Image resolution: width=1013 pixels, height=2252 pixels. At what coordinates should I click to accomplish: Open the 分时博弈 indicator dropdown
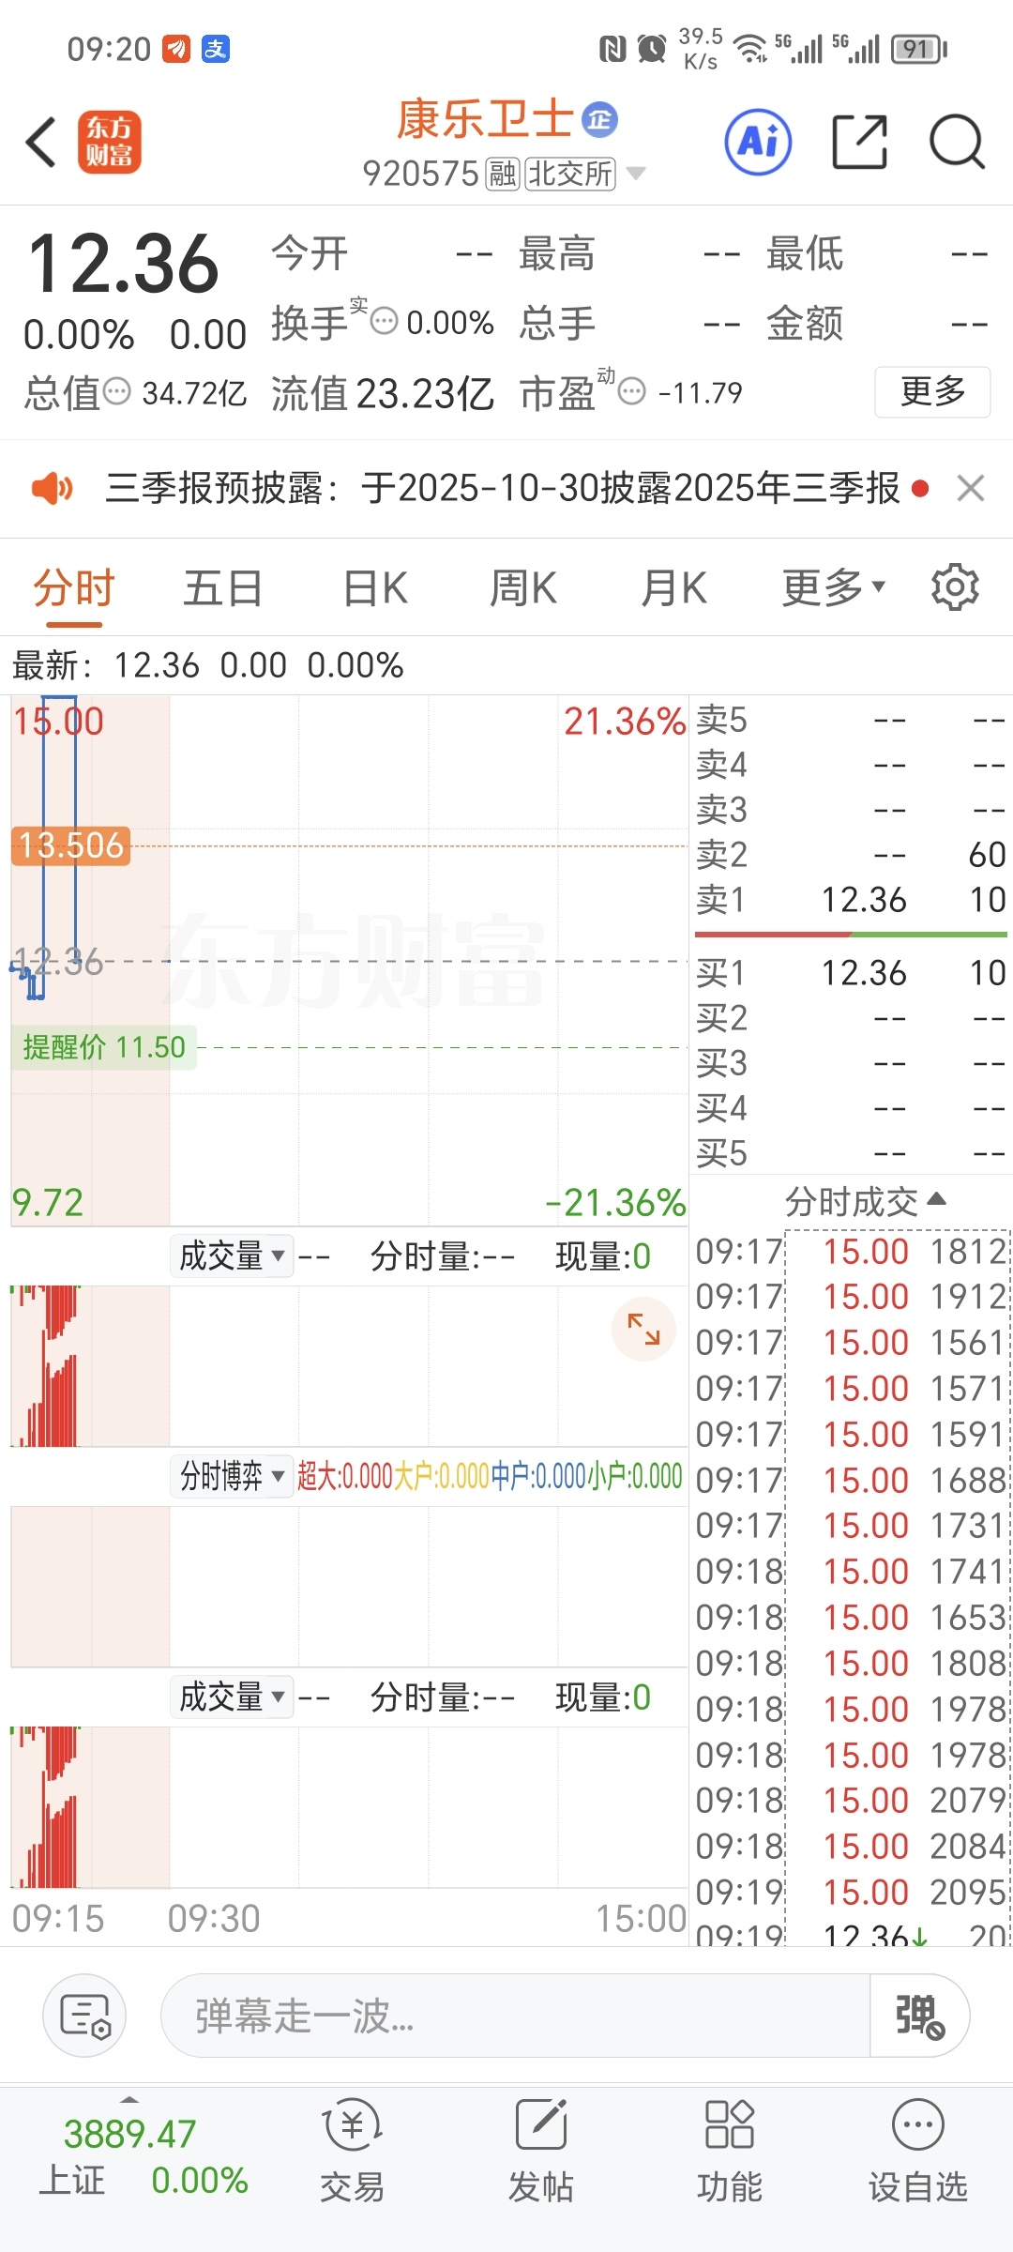(232, 1476)
